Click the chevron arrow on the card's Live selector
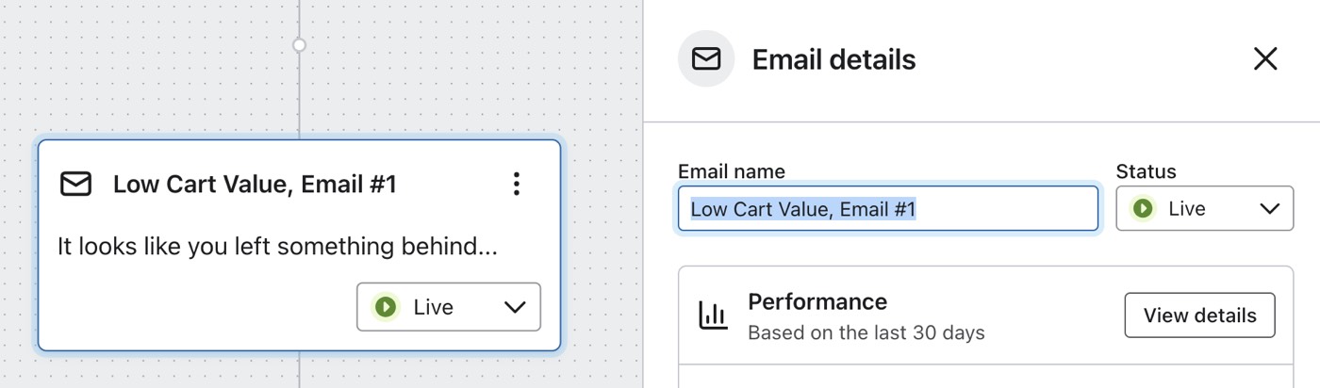This screenshot has height=388, width=1320. [515, 307]
